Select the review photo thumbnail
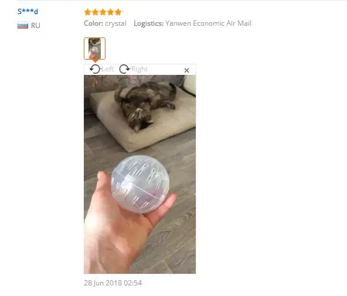The height and width of the screenshot is (296, 347). (x=94, y=49)
